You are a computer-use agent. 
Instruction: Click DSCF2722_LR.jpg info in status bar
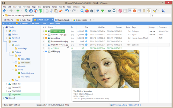pyautogui.click(x=127, y=105)
